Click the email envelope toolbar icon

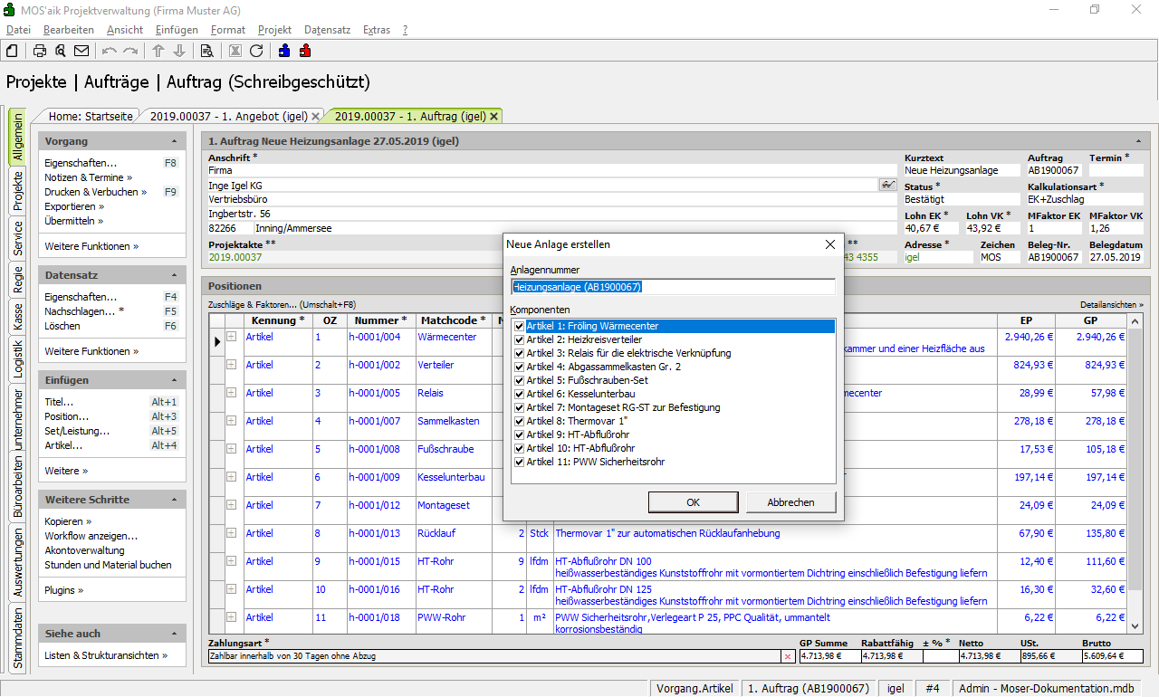(x=81, y=51)
